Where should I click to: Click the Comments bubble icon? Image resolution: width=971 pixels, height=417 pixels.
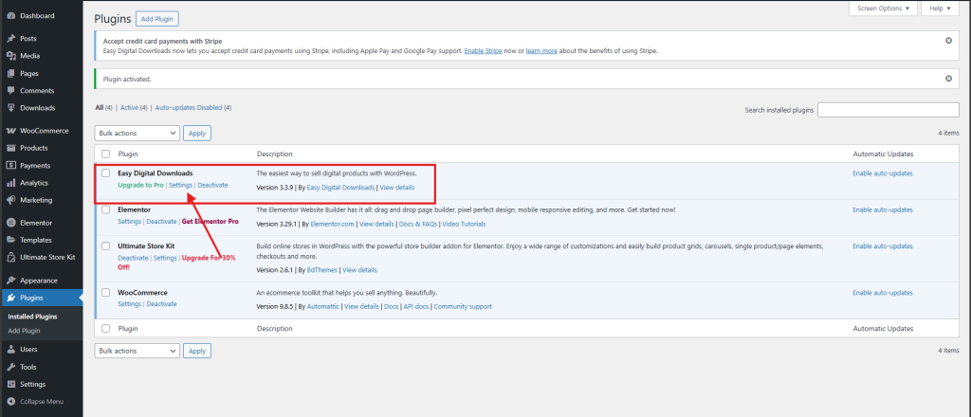(x=10, y=90)
